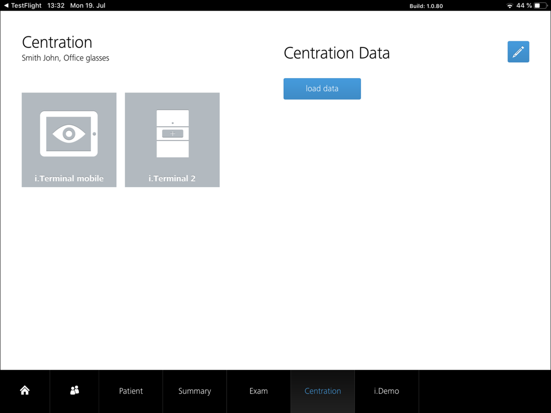Tap the Wi-Fi status icon
Image resolution: width=551 pixels, height=413 pixels.
[x=510, y=6]
